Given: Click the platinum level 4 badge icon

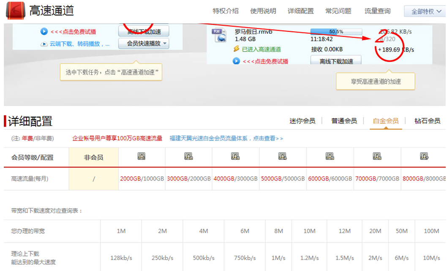Looking at the screenshot, I should [x=282, y=156].
